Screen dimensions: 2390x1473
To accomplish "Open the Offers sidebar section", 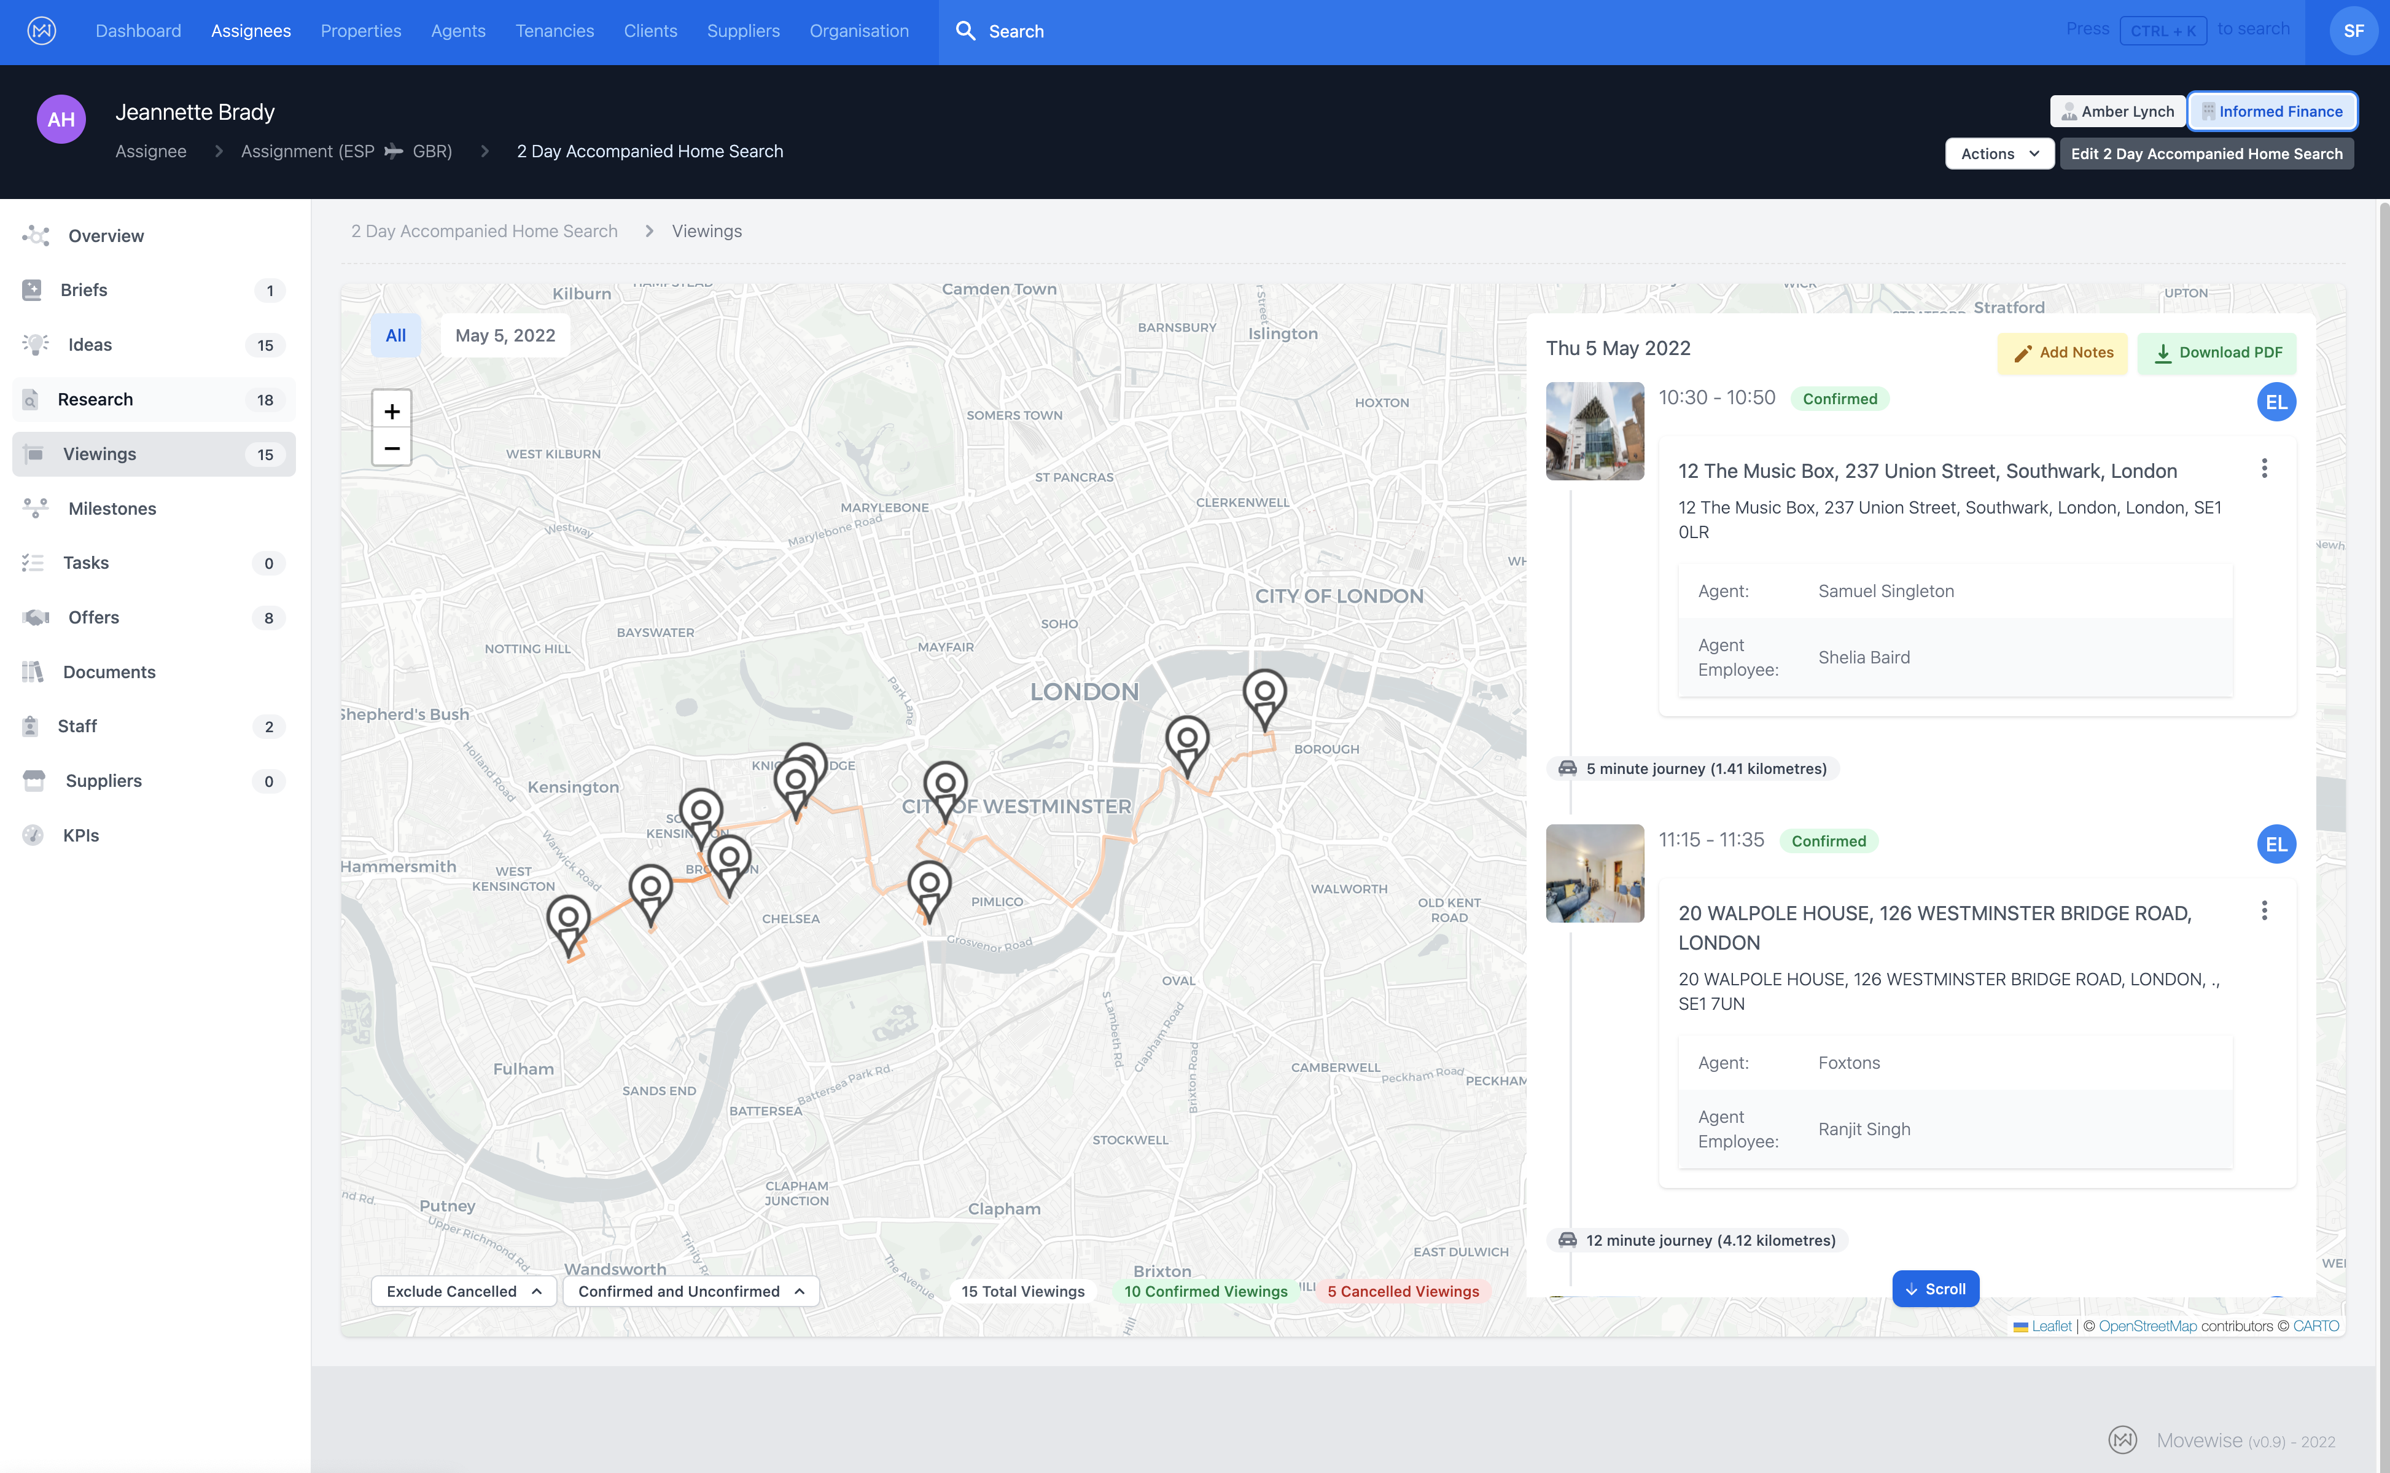I will click(93, 618).
